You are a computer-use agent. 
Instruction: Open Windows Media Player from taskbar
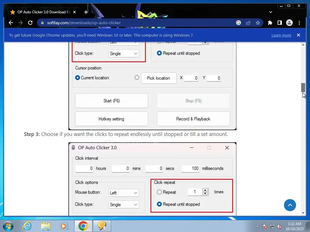pyautogui.click(x=64, y=226)
